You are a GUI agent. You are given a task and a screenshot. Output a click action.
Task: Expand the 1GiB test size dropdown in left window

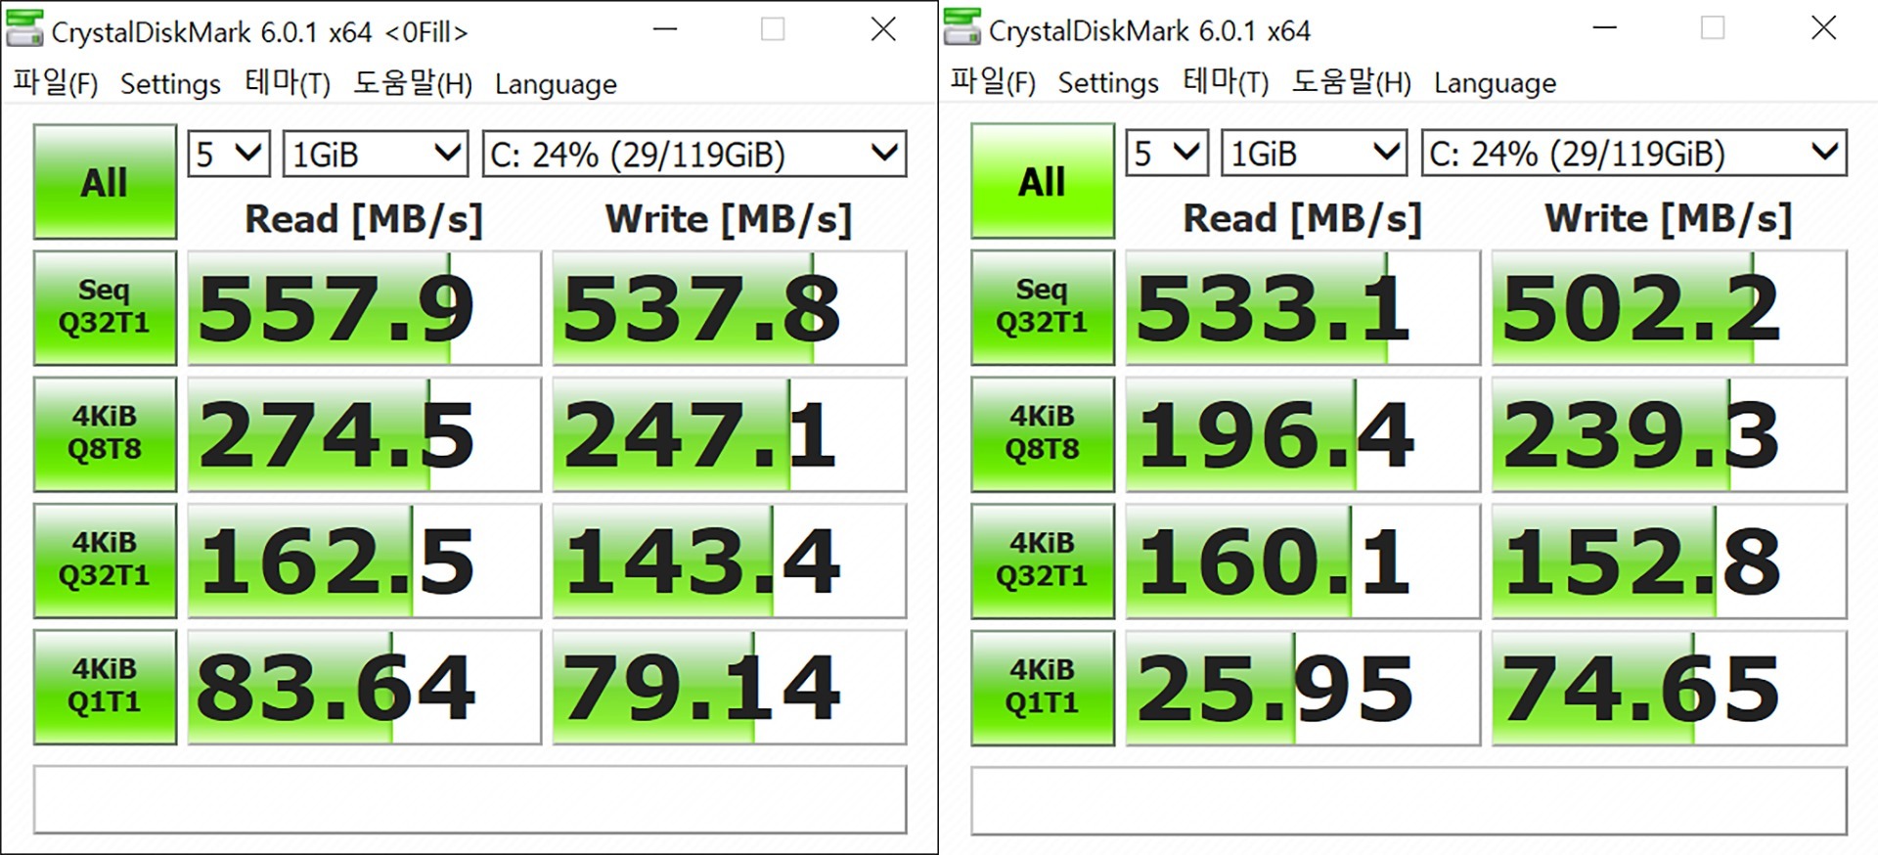(x=376, y=155)
